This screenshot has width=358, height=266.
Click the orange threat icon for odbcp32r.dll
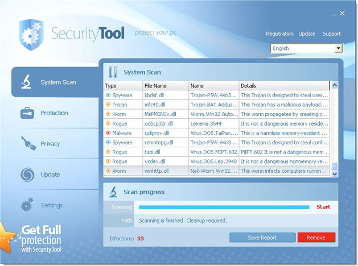click(108, 123)
